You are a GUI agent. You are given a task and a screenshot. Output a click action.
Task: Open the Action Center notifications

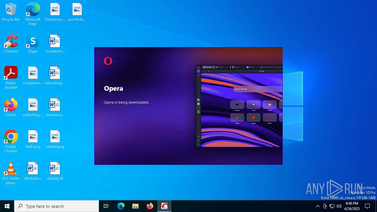(367, 206)
